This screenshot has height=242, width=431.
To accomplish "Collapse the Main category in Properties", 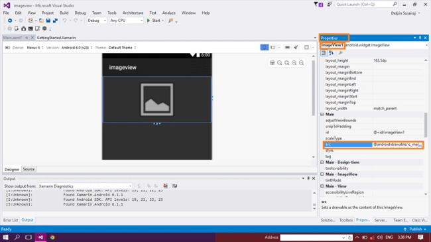I will 322,115.
